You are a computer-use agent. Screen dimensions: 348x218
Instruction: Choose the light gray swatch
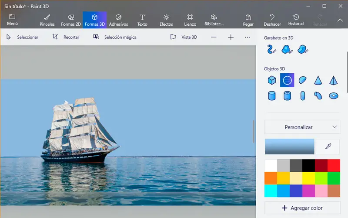284,166
